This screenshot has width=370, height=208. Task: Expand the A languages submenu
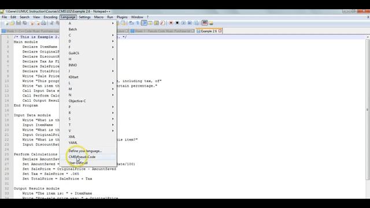[88, 23]
